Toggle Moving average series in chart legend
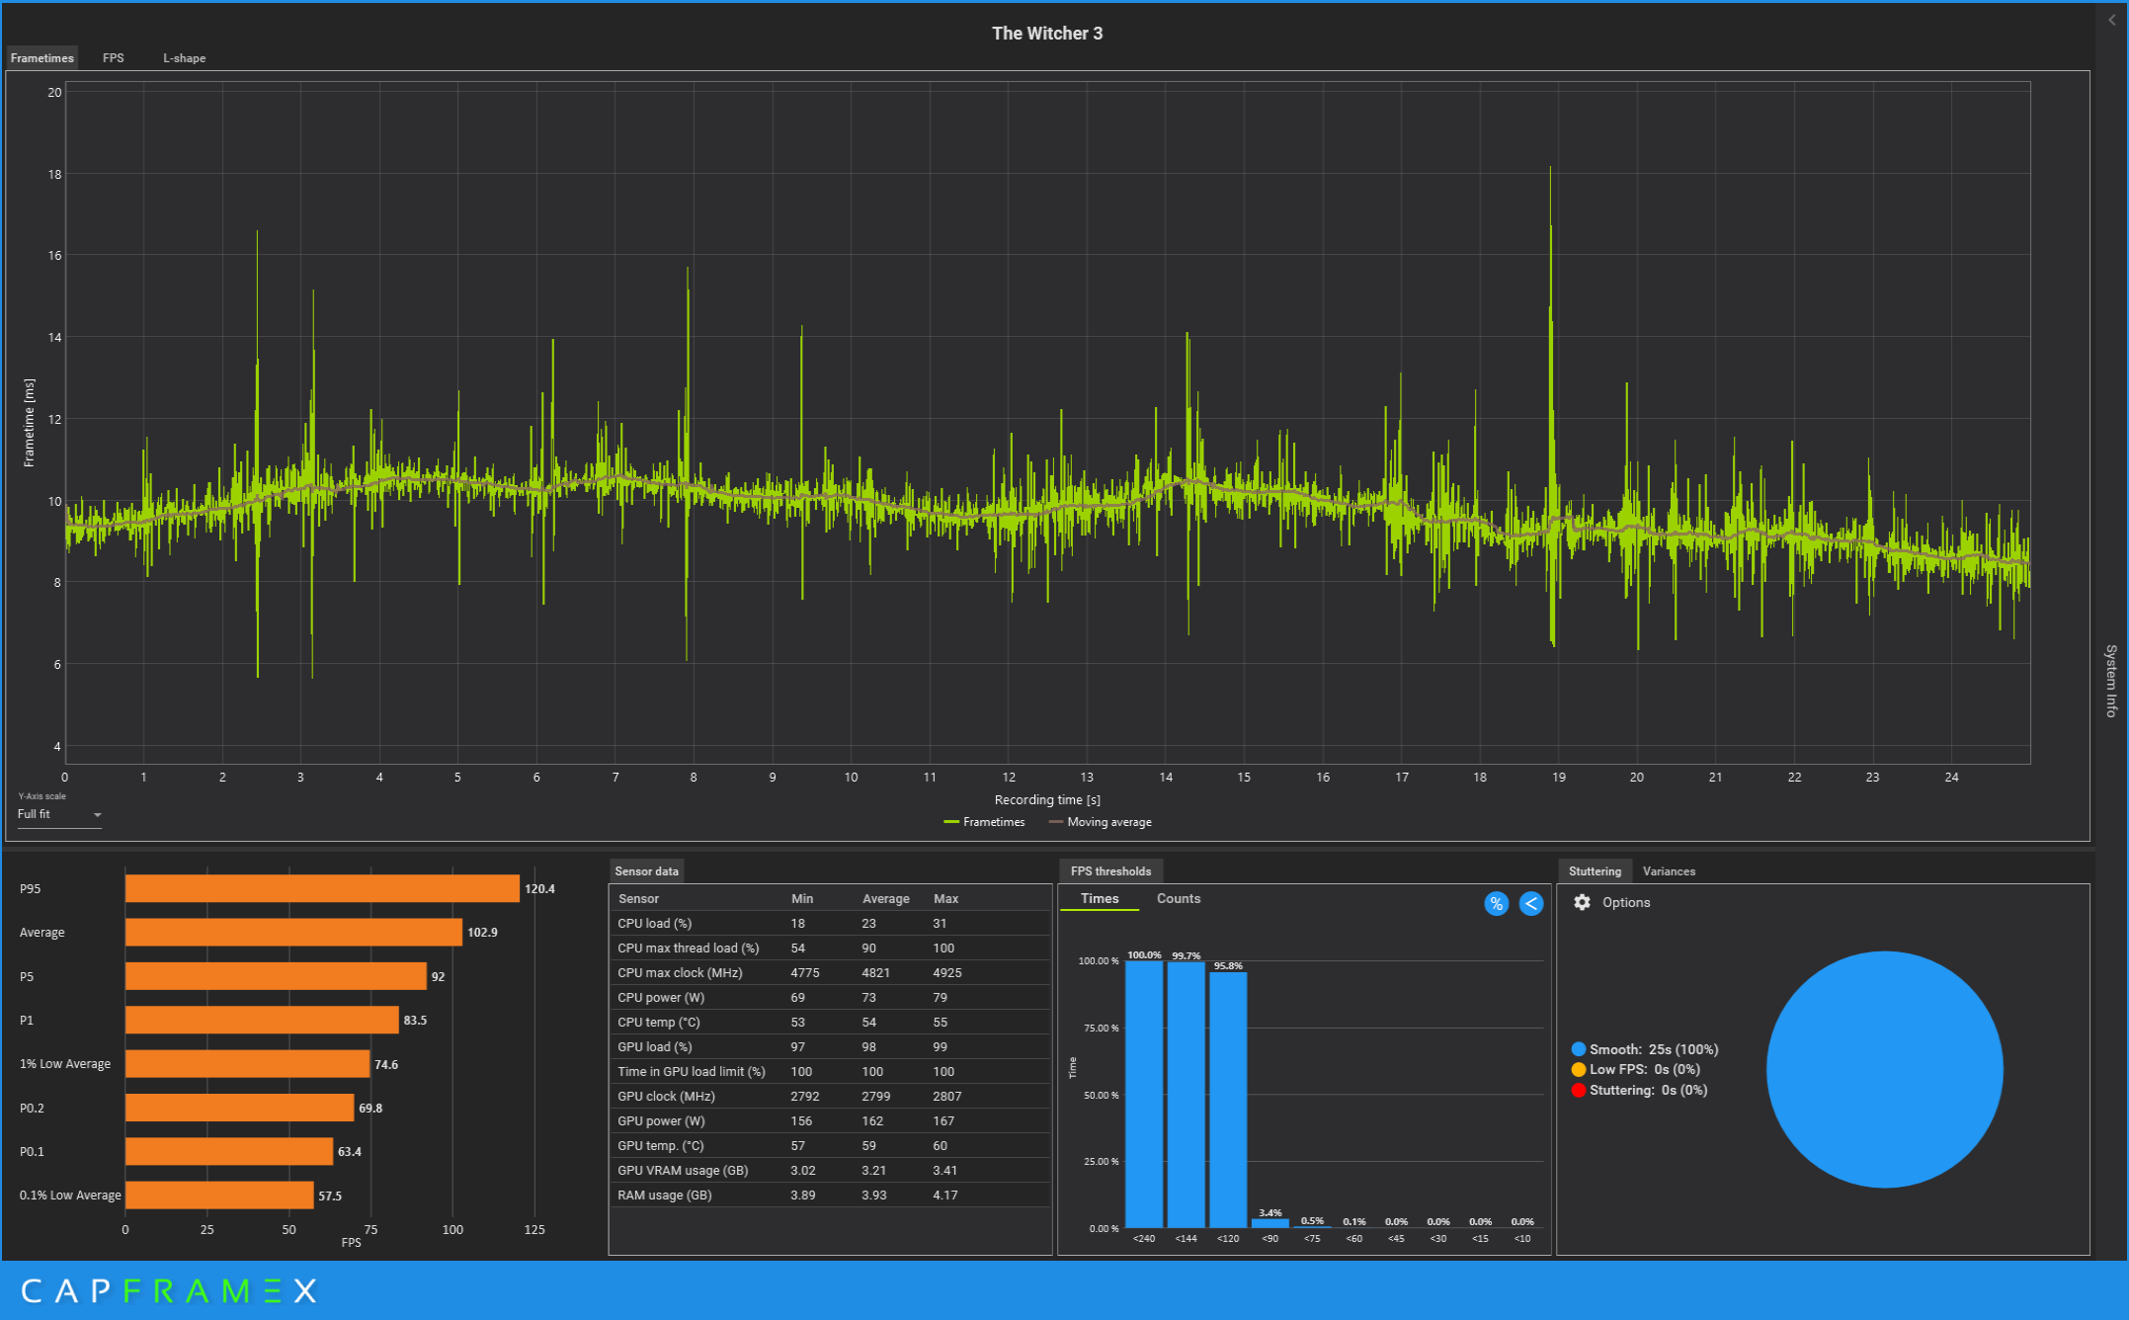The image size is (2129, 1320). [x=1100, y=822]
